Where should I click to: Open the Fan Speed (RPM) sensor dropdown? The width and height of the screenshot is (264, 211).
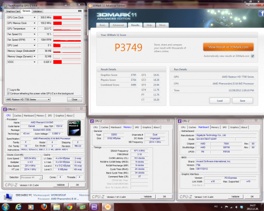(34, 40)
